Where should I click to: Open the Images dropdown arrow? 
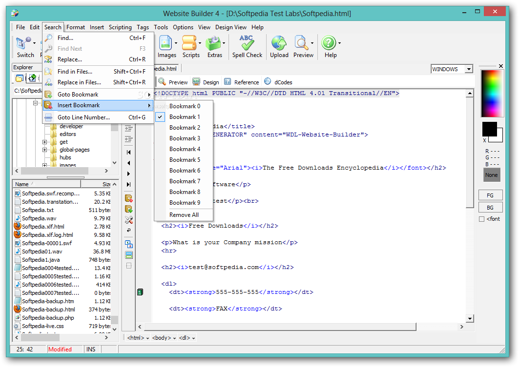click(x=176, y=43)
